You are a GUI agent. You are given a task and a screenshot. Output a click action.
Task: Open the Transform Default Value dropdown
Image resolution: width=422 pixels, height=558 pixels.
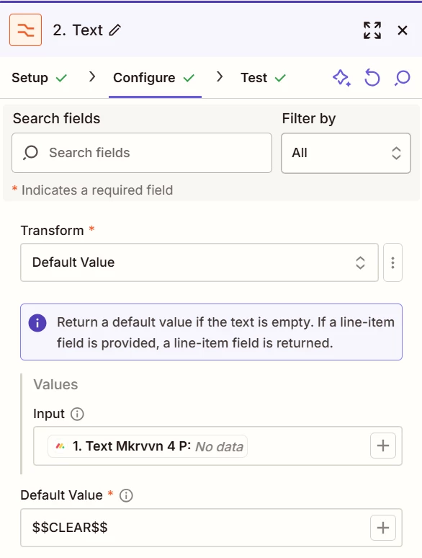pyautogui.click(x=199, y=262)
